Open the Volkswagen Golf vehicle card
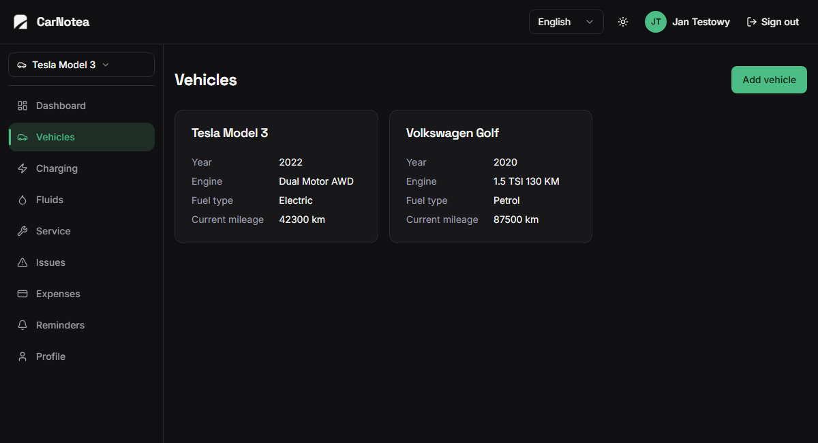 [x=491, y=177]
